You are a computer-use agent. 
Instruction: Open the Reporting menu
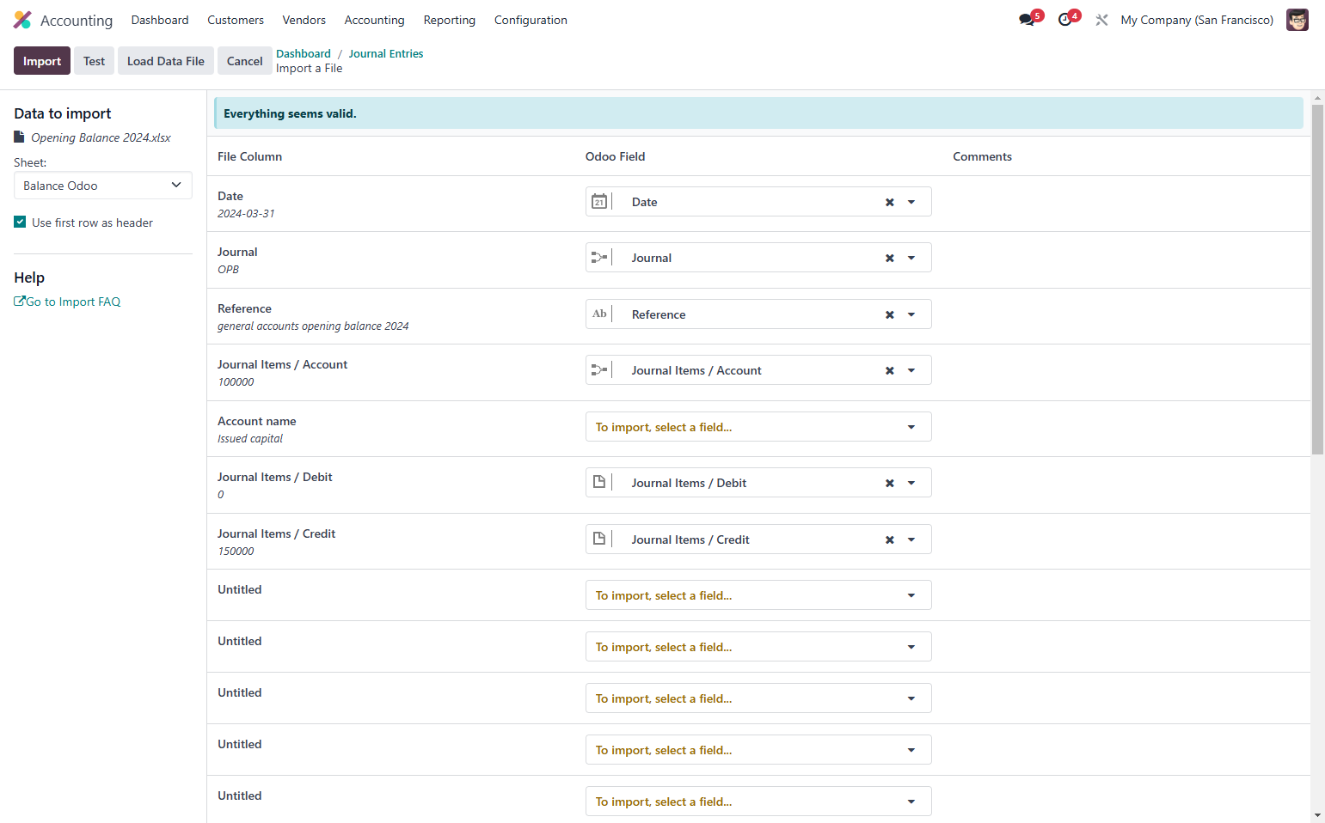[449, 20]
